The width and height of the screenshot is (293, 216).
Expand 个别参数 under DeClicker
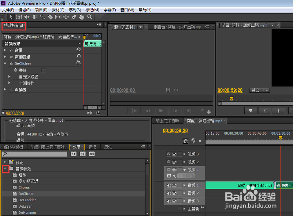(9, 83)
